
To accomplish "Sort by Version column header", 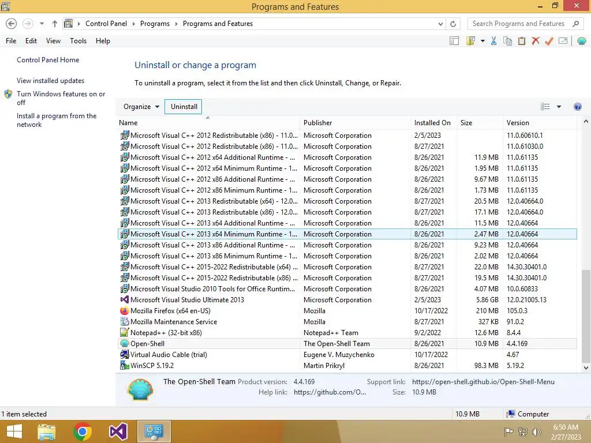I will click(x=540, y=123).
